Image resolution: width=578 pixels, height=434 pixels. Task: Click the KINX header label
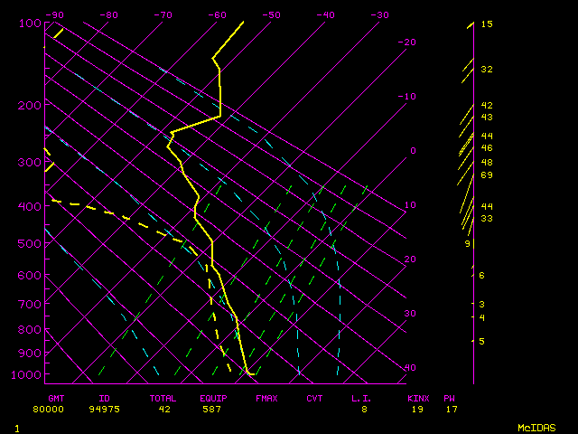pyautogui.click(x=417, y=398)
